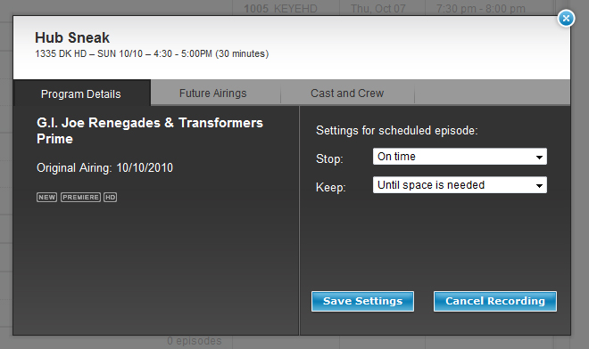Click the NEW badge icon
The image size is (589, 349).
(46, 197)
